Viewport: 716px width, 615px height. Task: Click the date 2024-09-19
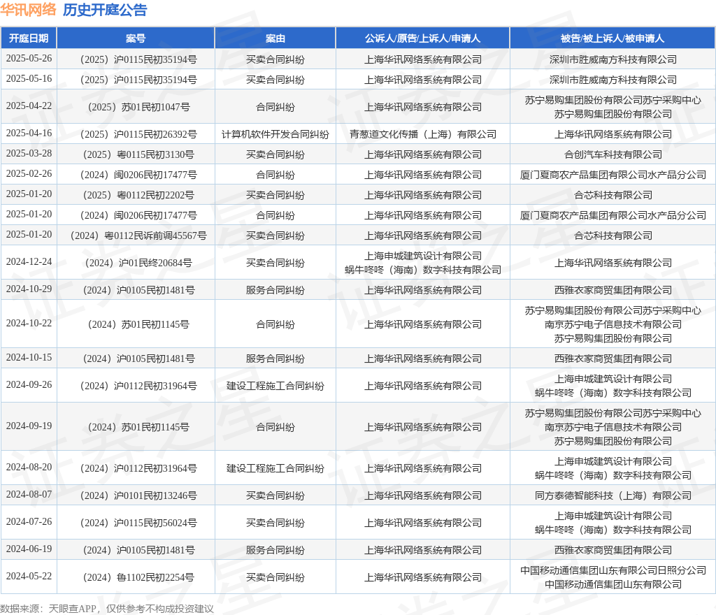[x=29, y=426]
